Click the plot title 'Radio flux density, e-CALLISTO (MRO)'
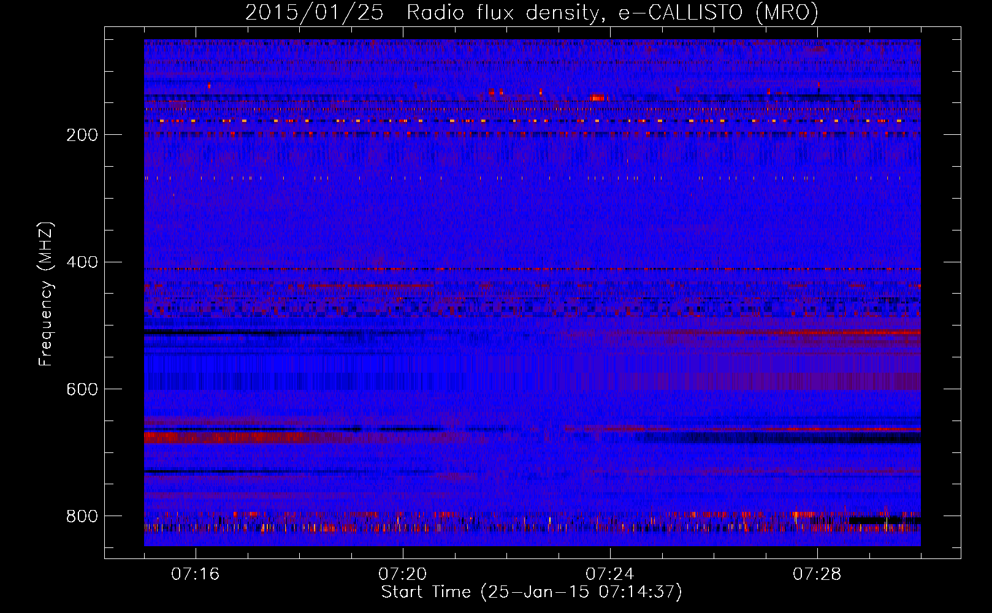This screenshot has width=992, height=613. tap(612, 13)
